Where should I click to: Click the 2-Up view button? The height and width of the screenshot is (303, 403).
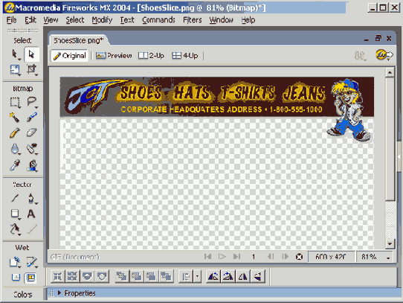pos(151,56)
